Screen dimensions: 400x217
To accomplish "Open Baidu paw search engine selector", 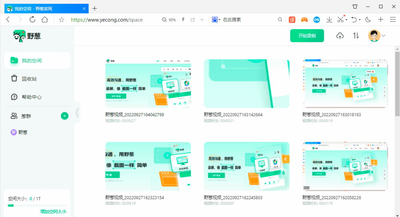I will 216,20.
